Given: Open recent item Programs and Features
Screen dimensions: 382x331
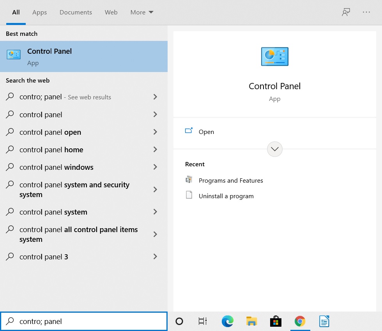Looking at the screenshot, I should click(231, 180).
